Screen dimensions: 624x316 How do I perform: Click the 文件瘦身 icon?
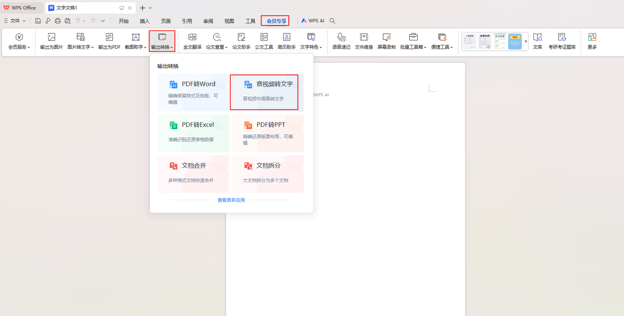[364, 37]
